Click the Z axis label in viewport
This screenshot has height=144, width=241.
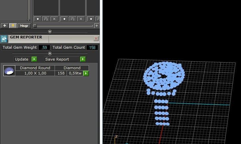(x=117, y=136)
